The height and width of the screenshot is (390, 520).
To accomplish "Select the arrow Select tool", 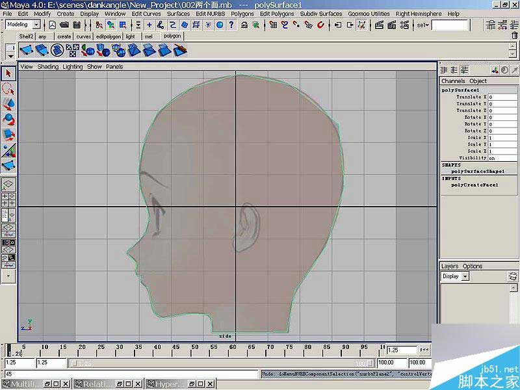I will pos(8,73).
